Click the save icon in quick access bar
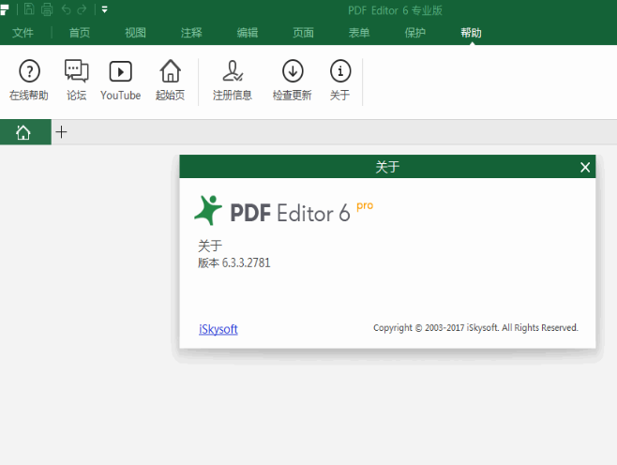This screenshot has height=465, width=617. click(x=29, y=8)
